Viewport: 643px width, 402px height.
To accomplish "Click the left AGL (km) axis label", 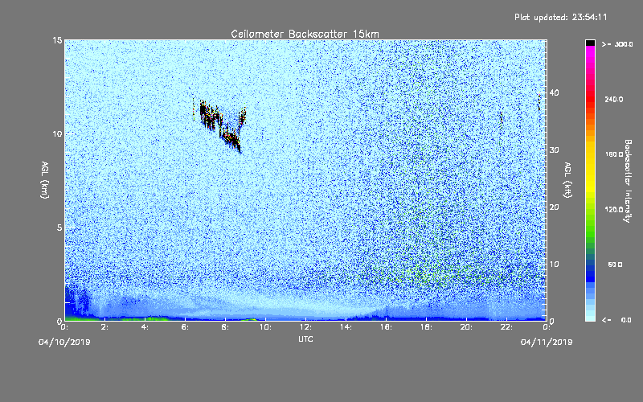I will click(x=45, y=179).
